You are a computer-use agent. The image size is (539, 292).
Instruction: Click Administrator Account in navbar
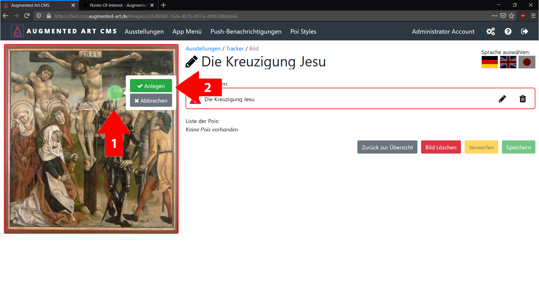[443, 31]
